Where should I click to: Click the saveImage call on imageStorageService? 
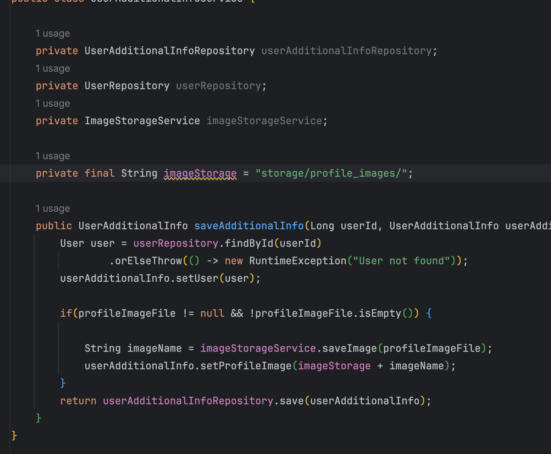pos(349,348)
